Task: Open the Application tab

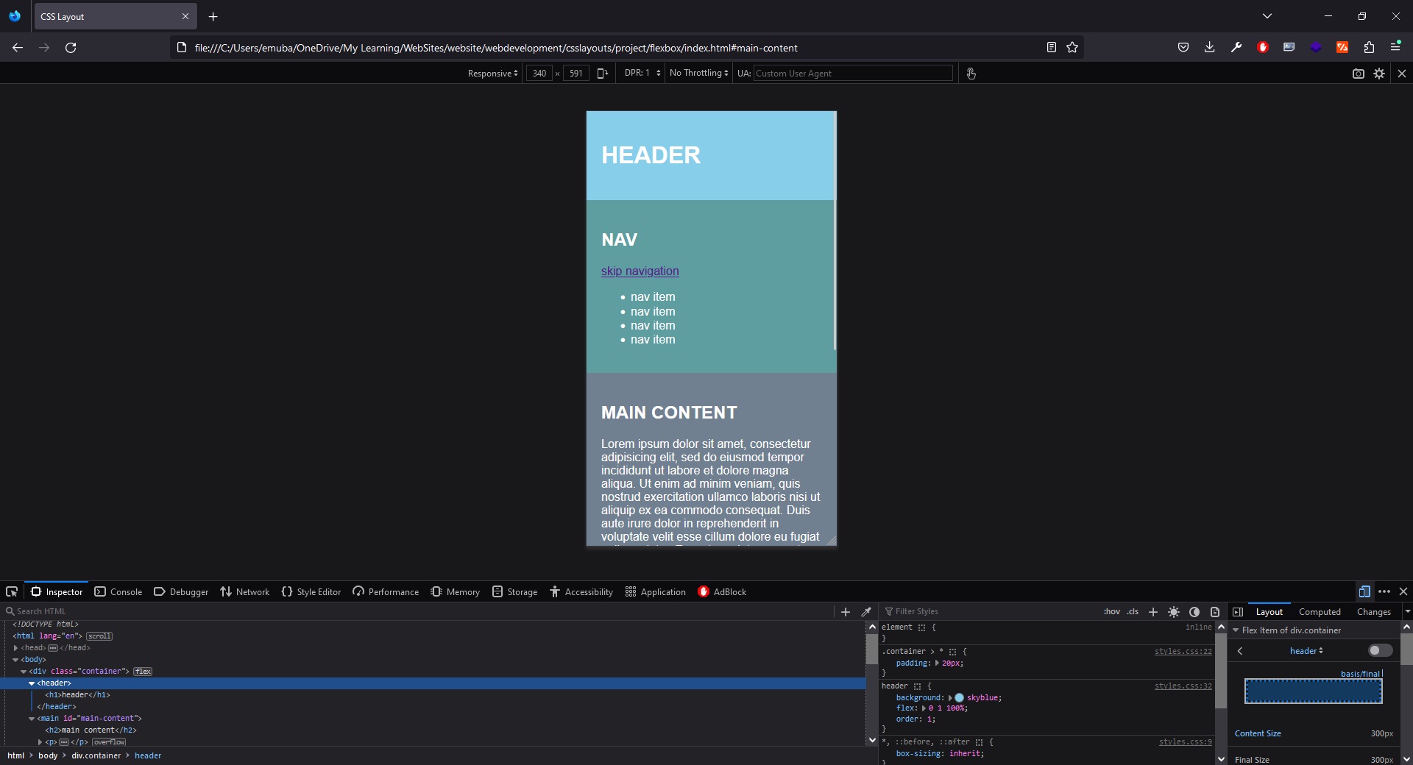Action: (x=656, y=591)
